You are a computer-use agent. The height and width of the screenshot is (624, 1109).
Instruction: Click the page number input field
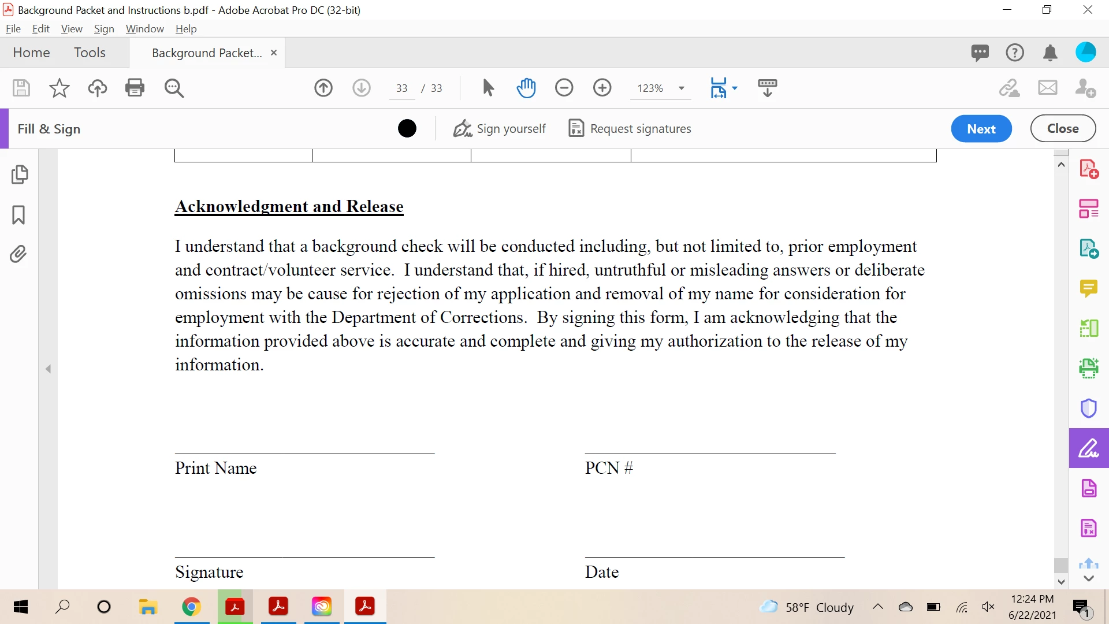click(x=402, y=88)
